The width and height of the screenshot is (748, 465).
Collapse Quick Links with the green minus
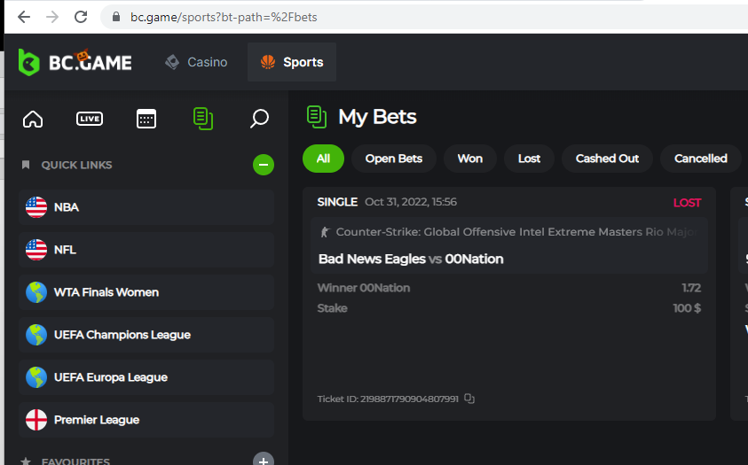264,165
